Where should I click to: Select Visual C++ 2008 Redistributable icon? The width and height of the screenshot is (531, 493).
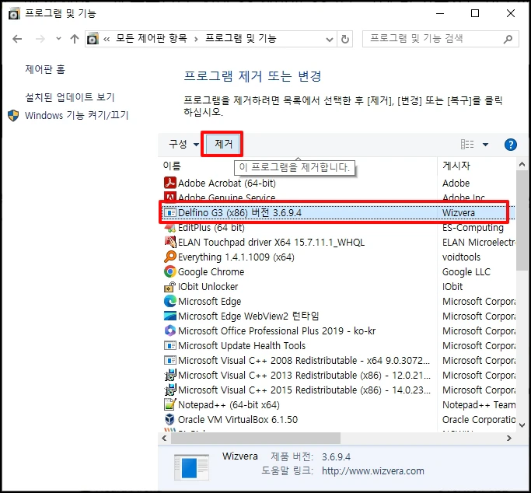point(170,360)
